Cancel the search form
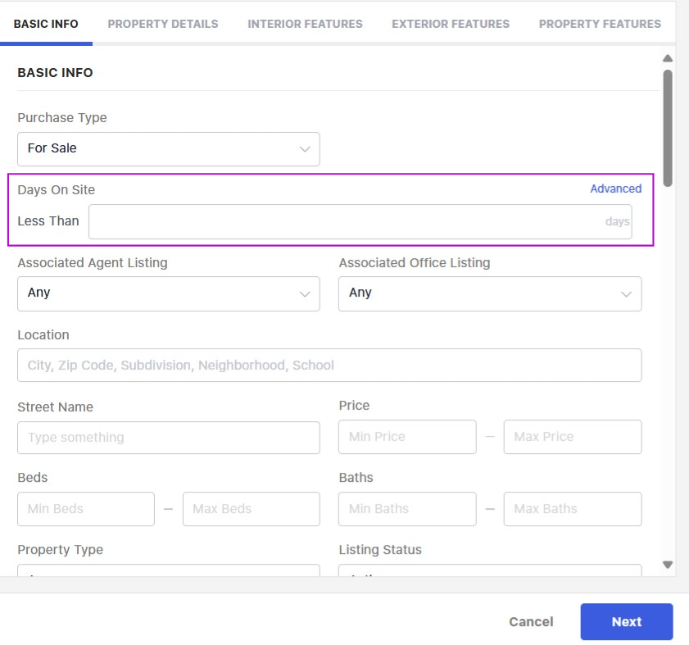Image resolution: width=689 pixels, height=645 pixels. [x=531, y=622]
